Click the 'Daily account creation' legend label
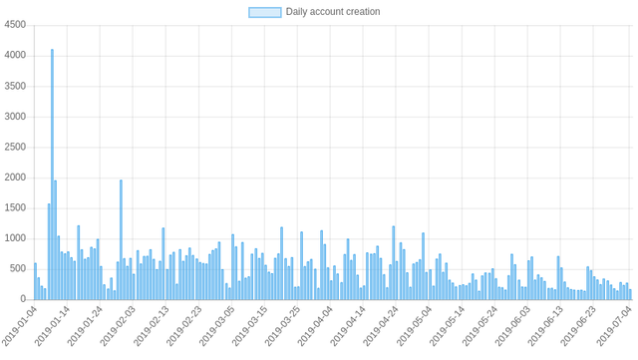This screenshot has width=638, height=360. [x=333, y=12]
